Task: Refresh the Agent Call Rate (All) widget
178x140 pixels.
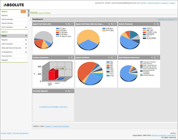Action: tap(66, 24)
